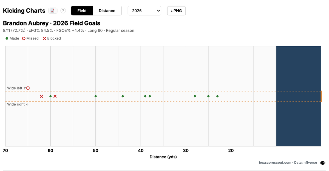The width and height of the screenshot is (329, 171).
Task: Select the missed kick marker at 65 yards
Action: tap(28, 88)
